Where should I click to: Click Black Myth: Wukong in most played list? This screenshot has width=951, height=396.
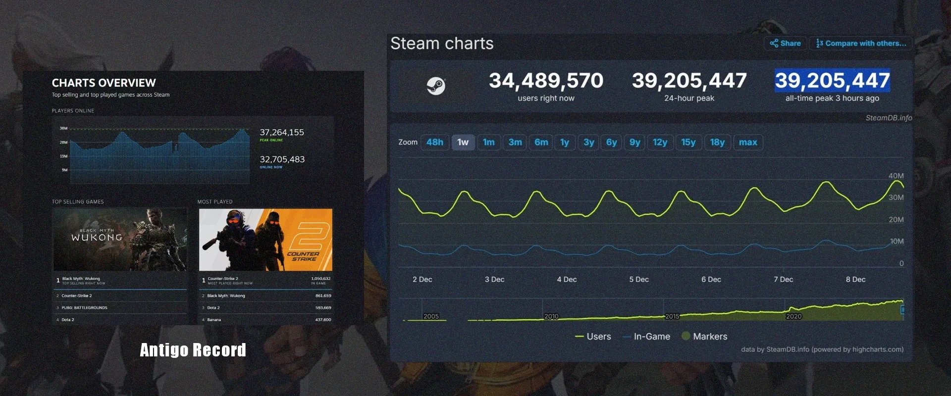click(265, 296)
